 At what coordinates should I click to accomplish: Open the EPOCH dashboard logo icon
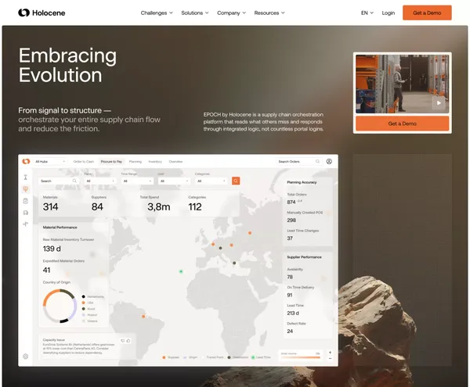tap(26, 162)
